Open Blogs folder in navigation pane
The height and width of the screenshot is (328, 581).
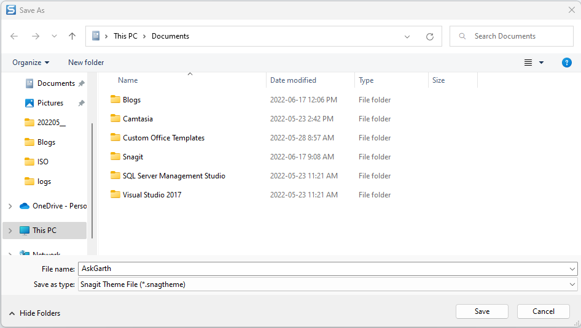click(40, 142)
